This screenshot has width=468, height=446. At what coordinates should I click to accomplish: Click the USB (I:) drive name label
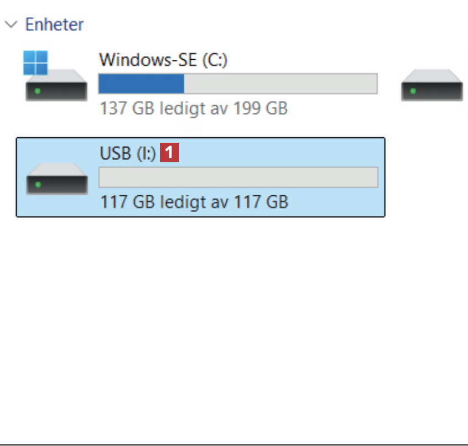click(x=128, y=153)
